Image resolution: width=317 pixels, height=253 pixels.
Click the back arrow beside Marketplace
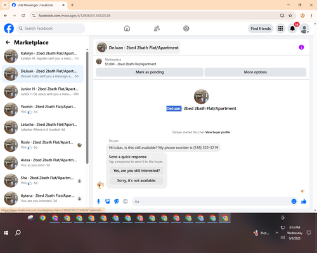(x=8, y=42)
